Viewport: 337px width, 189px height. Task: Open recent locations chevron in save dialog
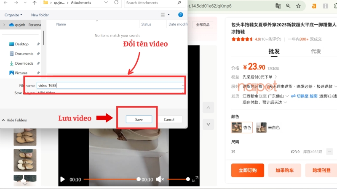click(25, 3)
